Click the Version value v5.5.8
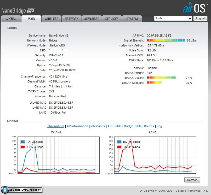Viewport: 211px width, 195px height. [53, 60]
